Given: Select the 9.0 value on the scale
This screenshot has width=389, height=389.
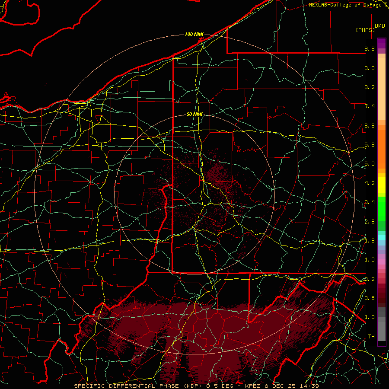Looking at the screenshot, I should tap(370, 68).
